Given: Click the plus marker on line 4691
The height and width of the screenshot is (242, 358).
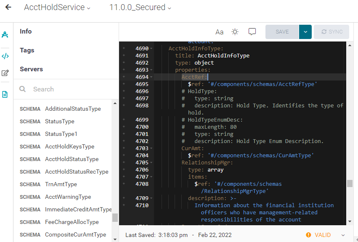Looking at the screenshot, I should click(x=124, y=55).
